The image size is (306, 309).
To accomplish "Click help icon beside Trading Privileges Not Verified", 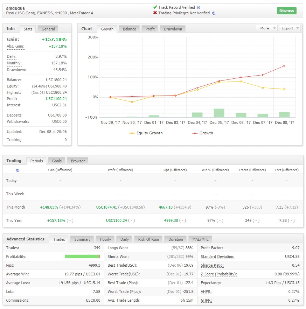I will coord(214,13).
